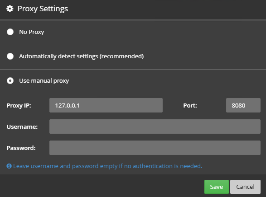Click the Proxy IP: label
The image size is (266, 197).
[19, 106]
